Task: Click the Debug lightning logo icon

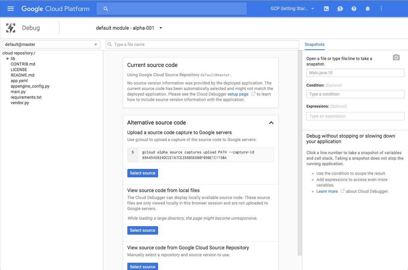Action: (x=11, y=28)
